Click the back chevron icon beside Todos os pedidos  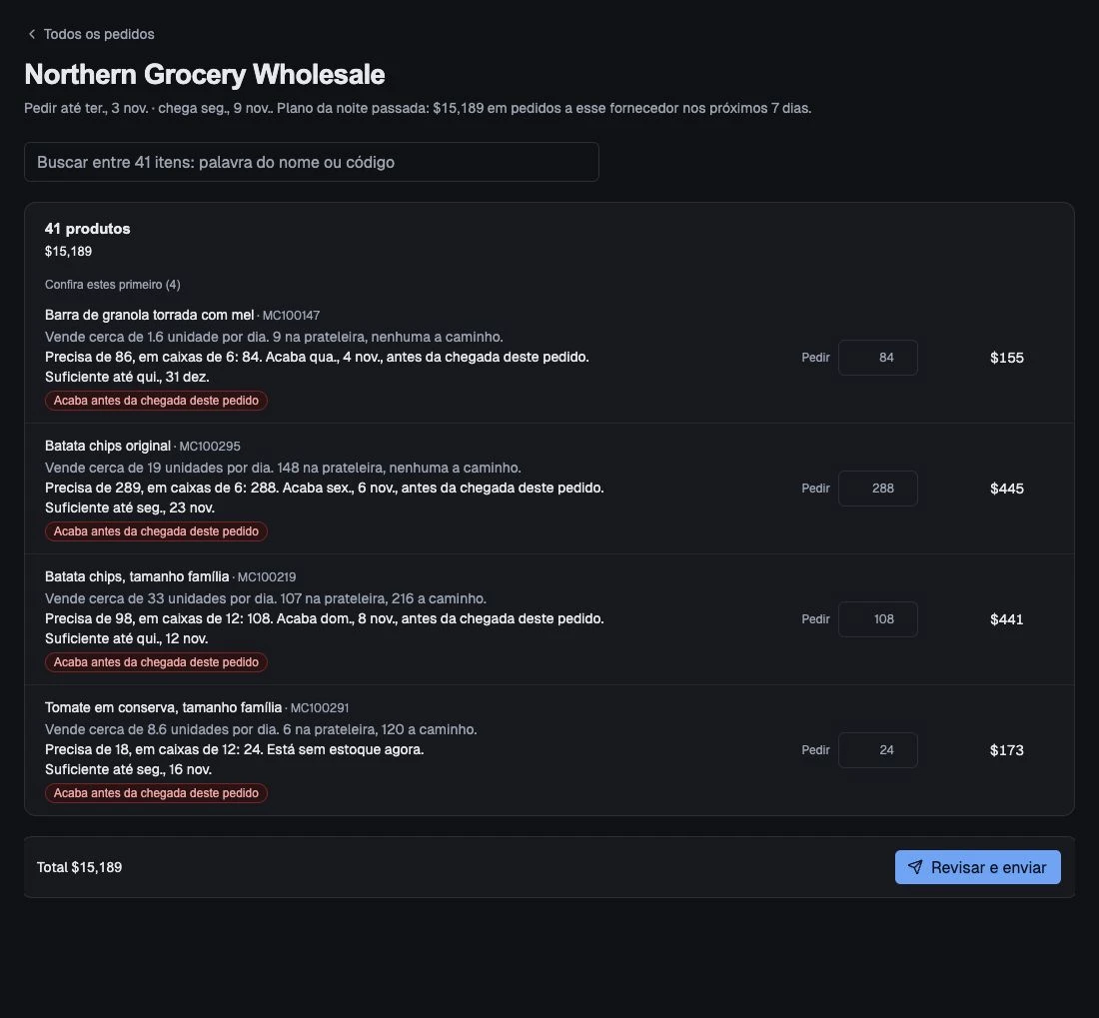(x=32, y=34)
